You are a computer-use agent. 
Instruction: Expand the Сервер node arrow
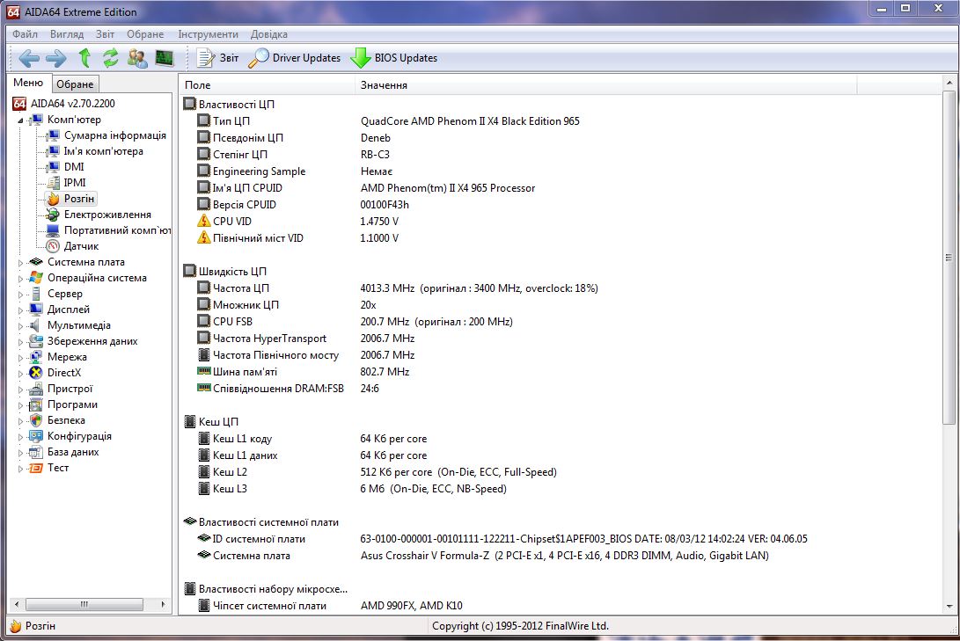pos(21,295)
